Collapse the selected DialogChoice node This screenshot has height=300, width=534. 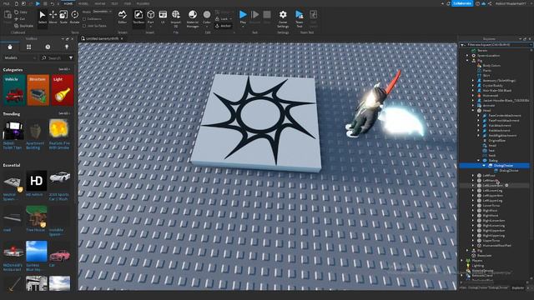[x=484, y=166]
